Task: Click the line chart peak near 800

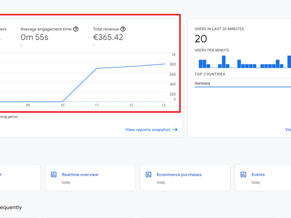Action: (165, 64)
